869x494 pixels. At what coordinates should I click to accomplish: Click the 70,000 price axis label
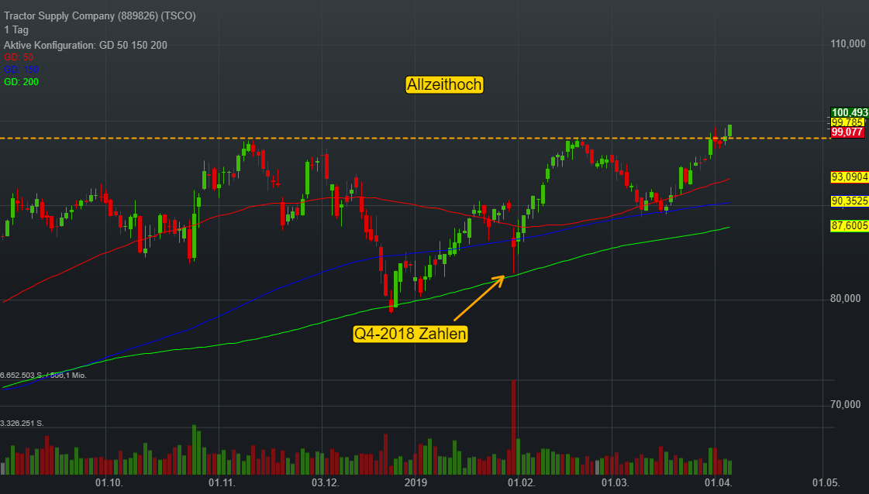pos(846,405)
